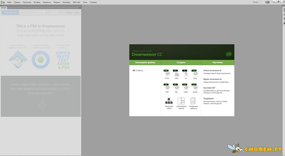Click the sync settings status icon
Image resolution: width=285 pixels, height=156 pixels.
pyautogui.click(x=267, y=2)
